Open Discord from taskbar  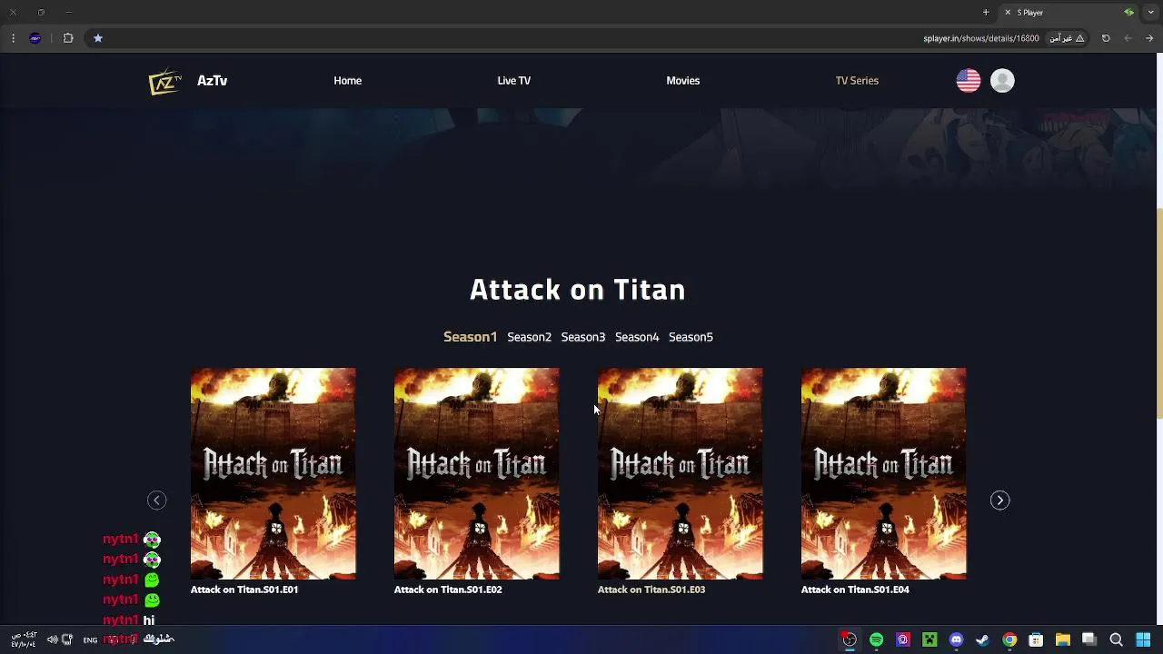pos(956,639)
